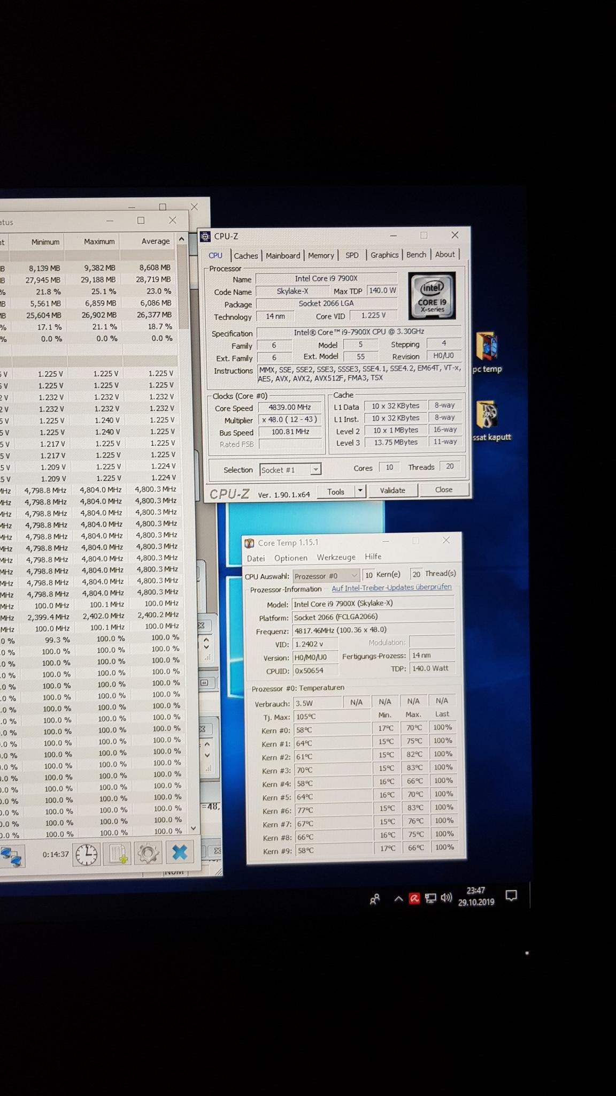
Task: Expand the Tools dropdown arrow in CPU-Z
Action: [x=360, y=491]
